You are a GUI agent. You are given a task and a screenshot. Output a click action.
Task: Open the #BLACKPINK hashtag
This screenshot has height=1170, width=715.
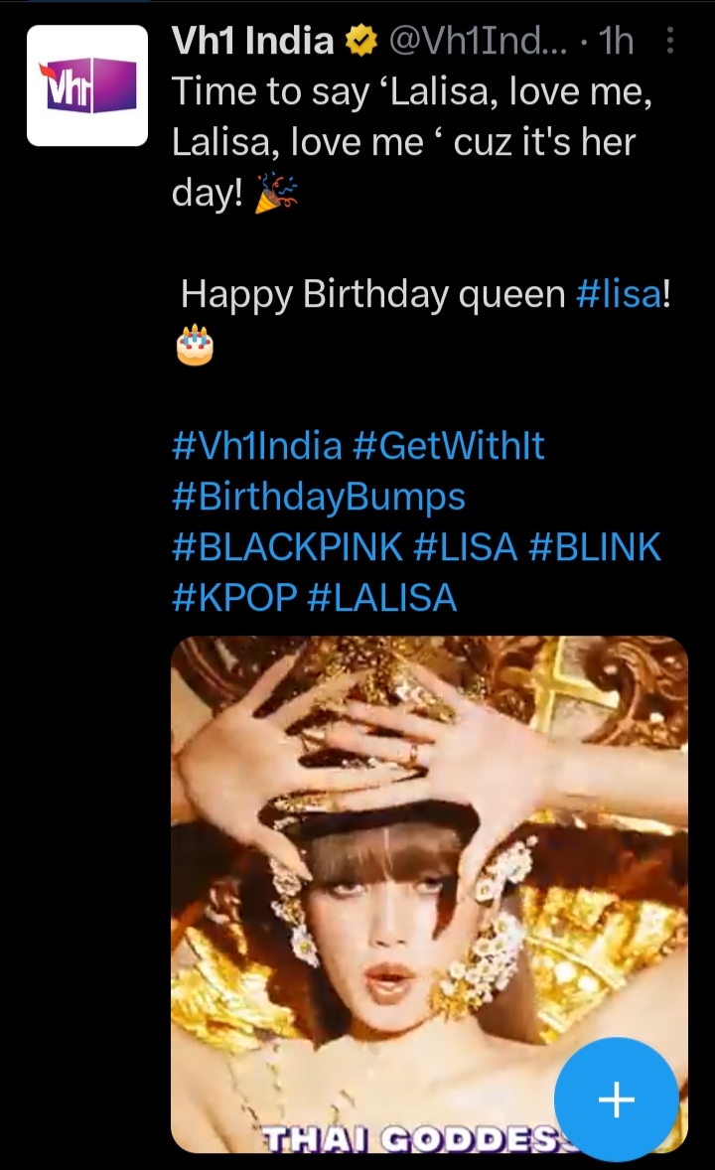tap(287, 547)
